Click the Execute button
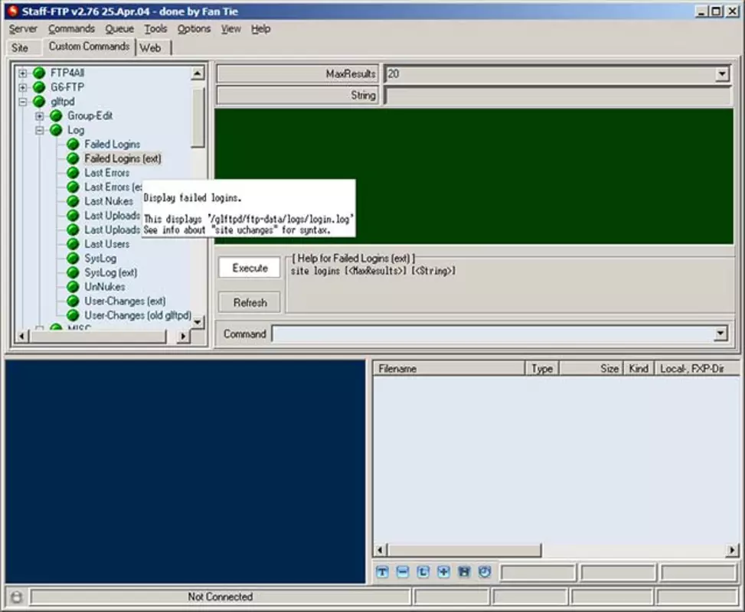Image resolution: width=745 pixels, height=612 pixels. point(250,268)
